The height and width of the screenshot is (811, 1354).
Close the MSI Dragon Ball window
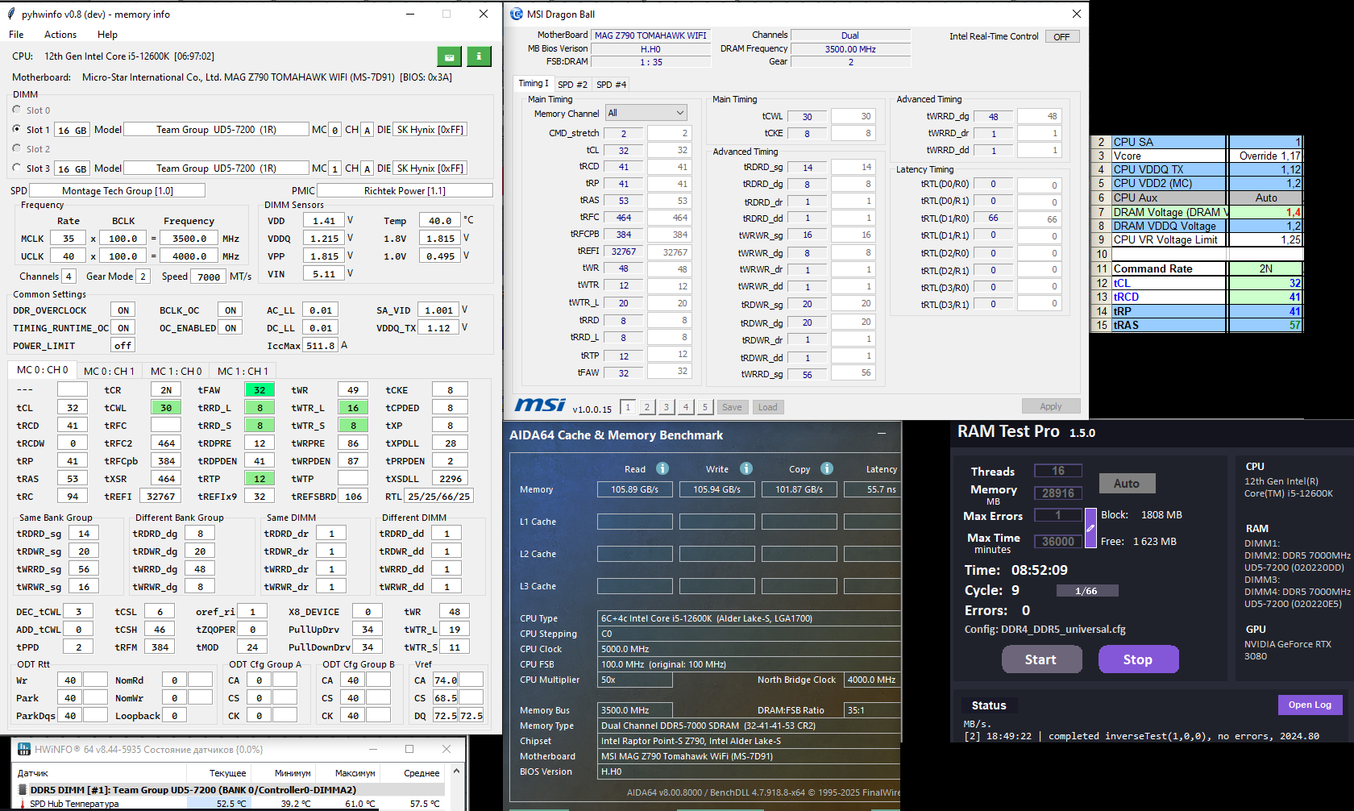pyautogui.click(x=1076, y=14)
